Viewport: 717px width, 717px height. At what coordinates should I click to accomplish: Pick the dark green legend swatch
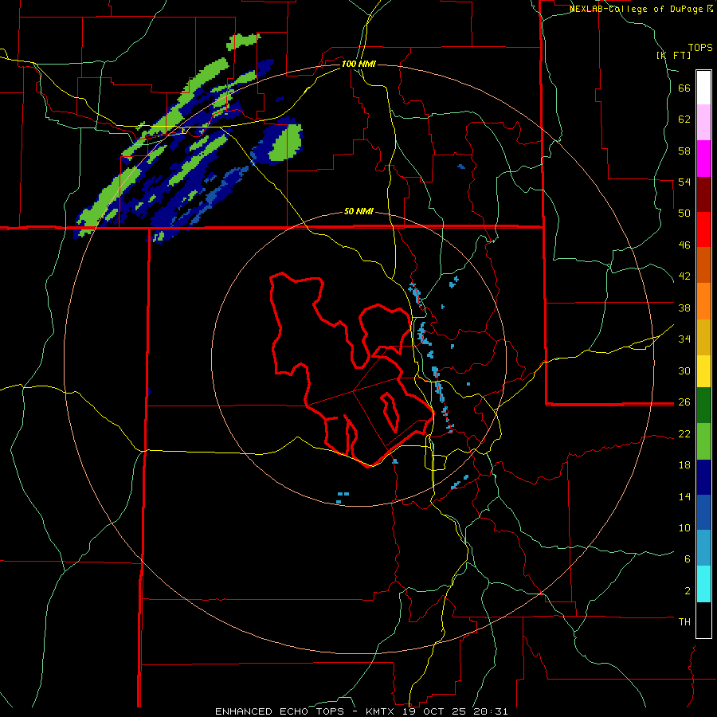pos(703,406)
